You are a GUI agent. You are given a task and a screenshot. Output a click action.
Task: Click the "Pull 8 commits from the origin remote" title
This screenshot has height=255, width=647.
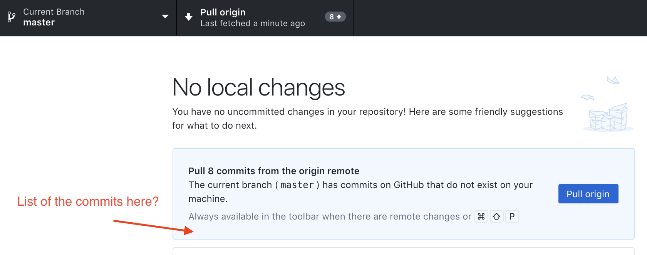(274, 171)
